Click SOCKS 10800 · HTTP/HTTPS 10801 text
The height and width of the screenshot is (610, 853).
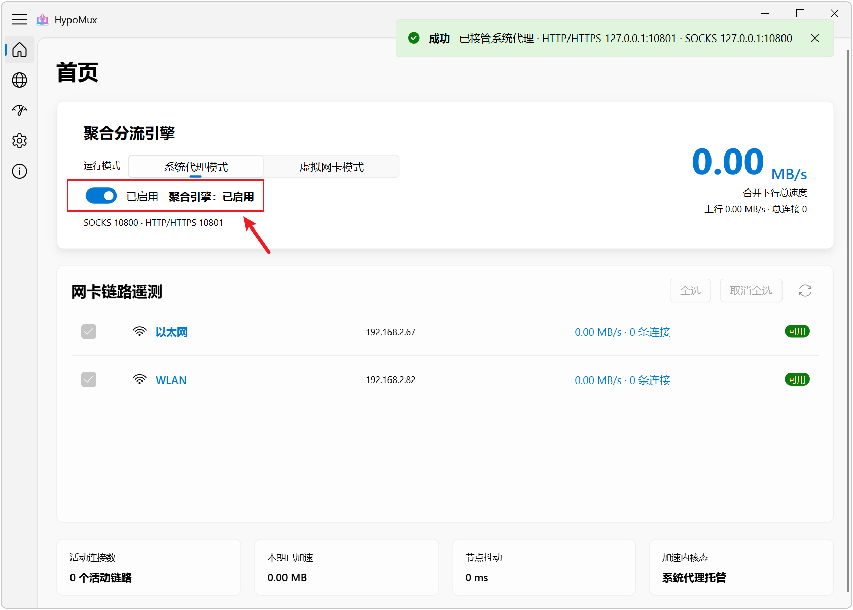153,223
